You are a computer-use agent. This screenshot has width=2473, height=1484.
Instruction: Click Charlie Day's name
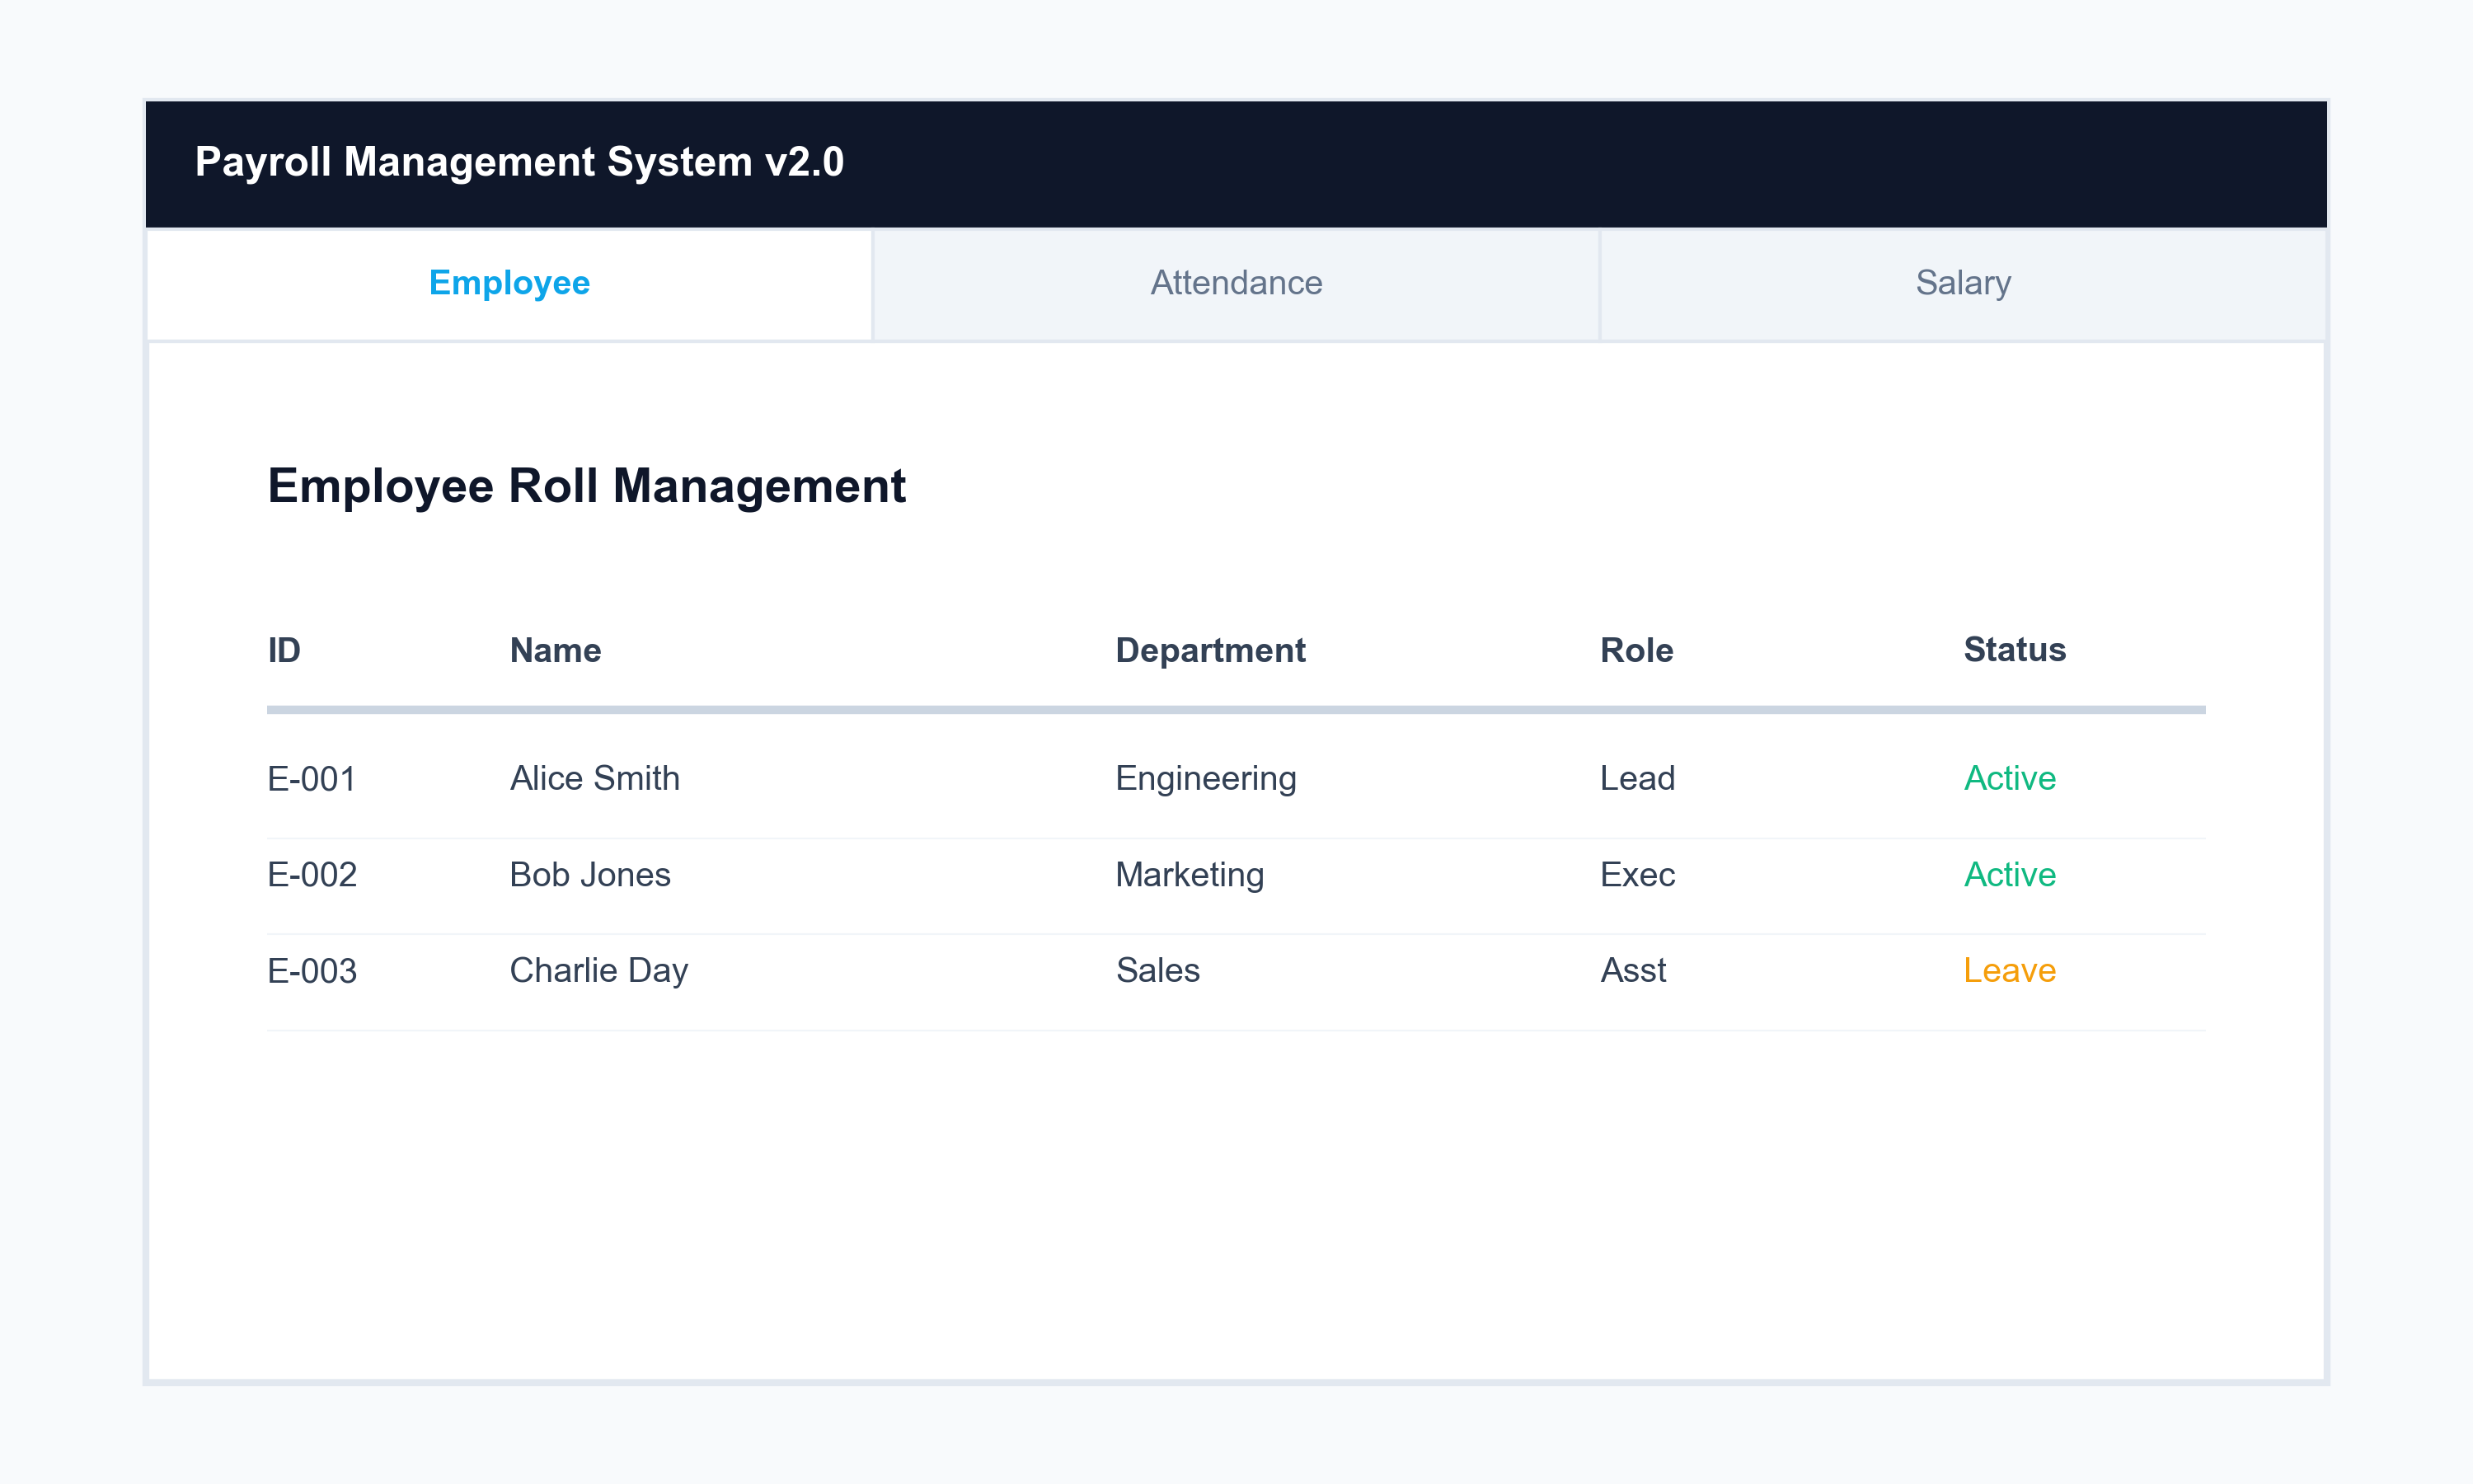click(x=598, y=969)
